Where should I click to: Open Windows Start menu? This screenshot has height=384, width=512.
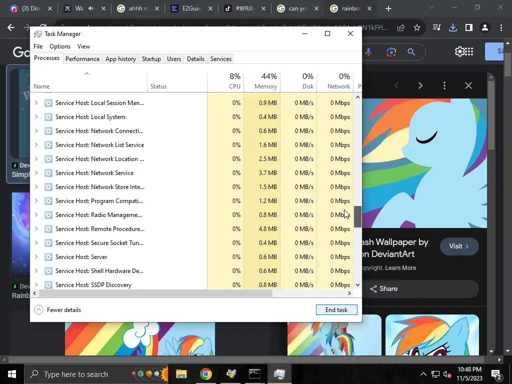[x=12, y=374]
